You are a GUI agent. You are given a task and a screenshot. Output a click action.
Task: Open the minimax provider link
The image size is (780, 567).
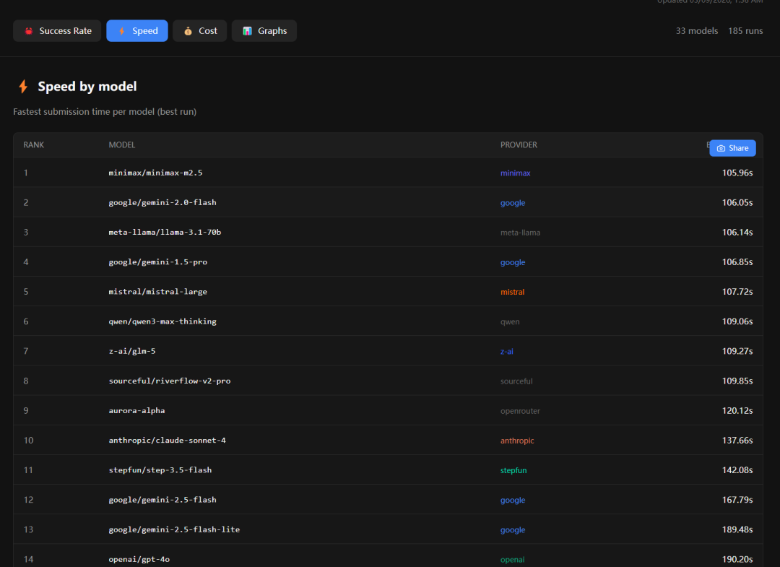(516, 173)
